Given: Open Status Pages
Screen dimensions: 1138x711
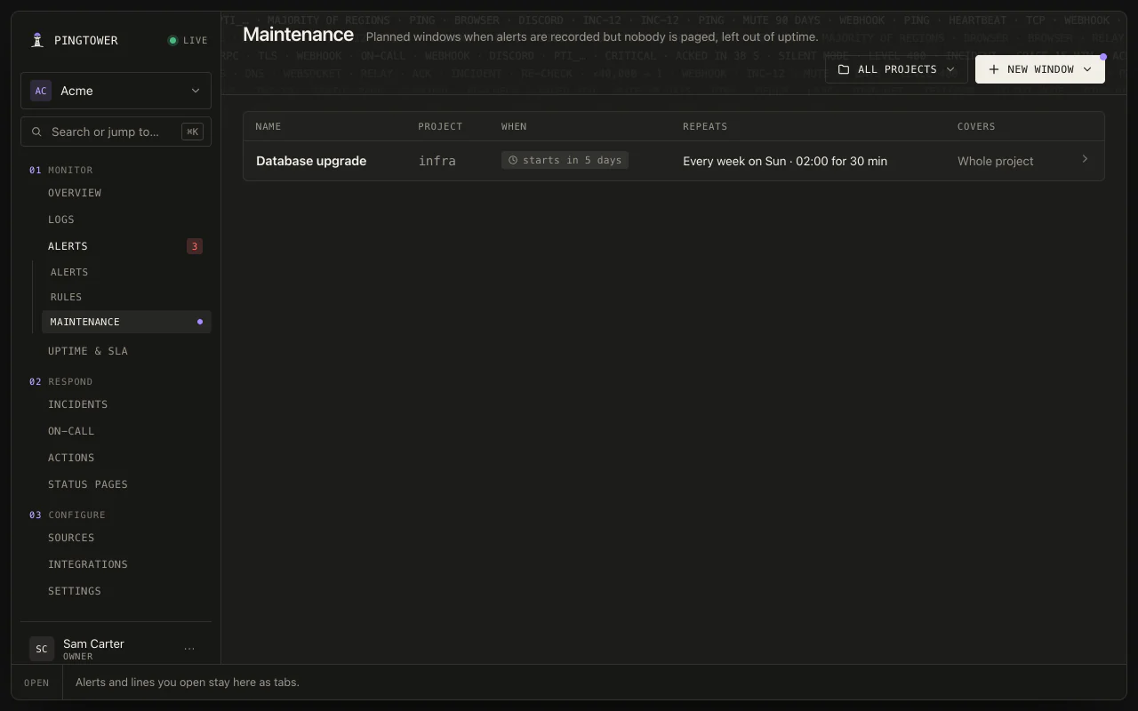Looking at the screenshot, I should [88, 484].
